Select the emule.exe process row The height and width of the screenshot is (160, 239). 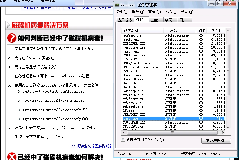point(174,39)
